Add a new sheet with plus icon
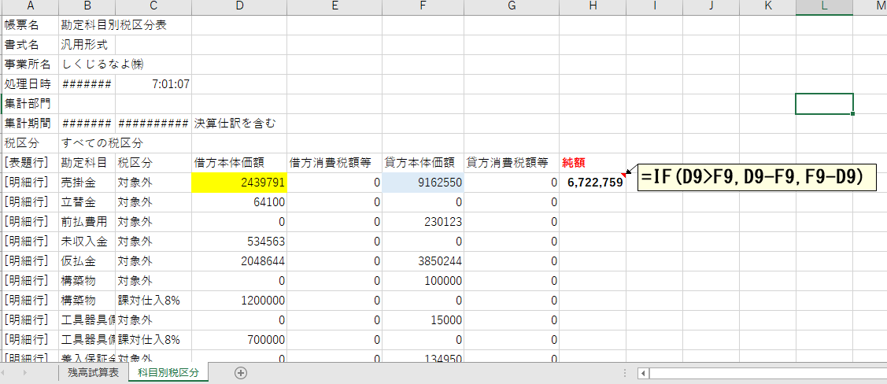The image size is (887, 384). point(241,373)
